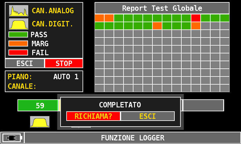Select the CAN.DIGIT. digital channel icon in legend
The width and height of the screenshot is (241, 144).
pyautogui.click(x=19, y=24)
